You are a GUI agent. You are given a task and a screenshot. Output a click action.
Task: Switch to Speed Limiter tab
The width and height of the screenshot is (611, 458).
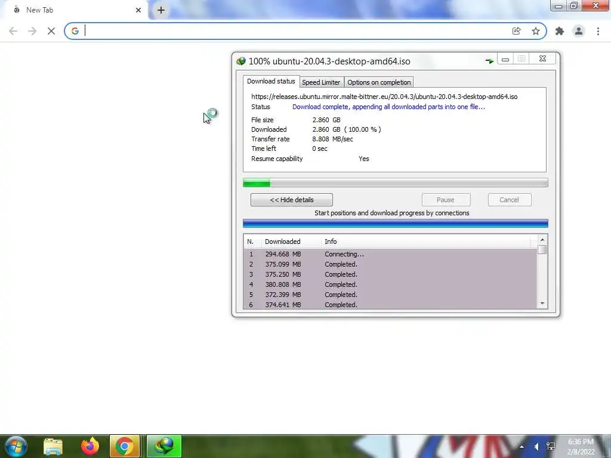(321, 82)
